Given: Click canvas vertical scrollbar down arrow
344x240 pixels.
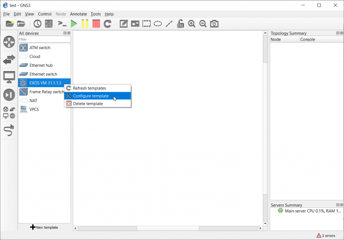Looking at the screenshot, I should pos(265,224).
